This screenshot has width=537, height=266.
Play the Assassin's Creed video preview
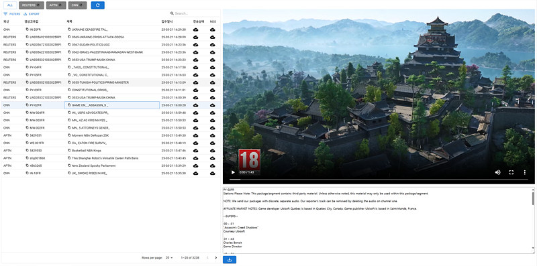tap(233, 172)
